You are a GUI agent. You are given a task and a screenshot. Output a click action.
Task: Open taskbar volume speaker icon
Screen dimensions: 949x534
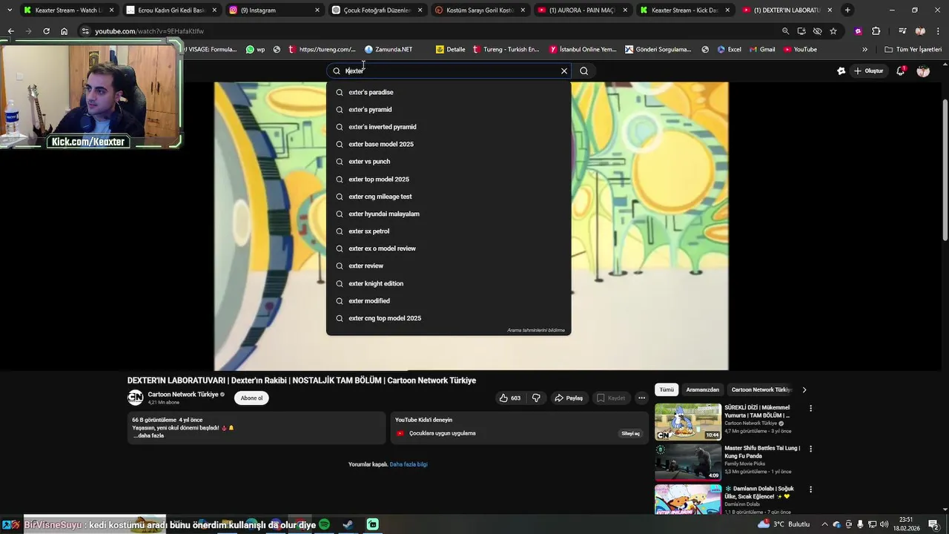click(x=883, y=524)
